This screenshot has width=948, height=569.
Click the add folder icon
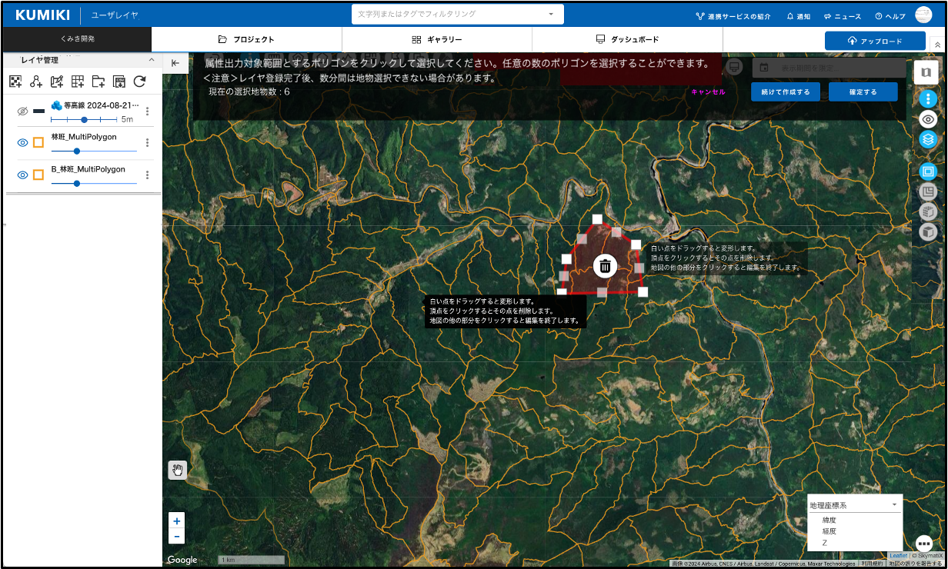(98, 82)
